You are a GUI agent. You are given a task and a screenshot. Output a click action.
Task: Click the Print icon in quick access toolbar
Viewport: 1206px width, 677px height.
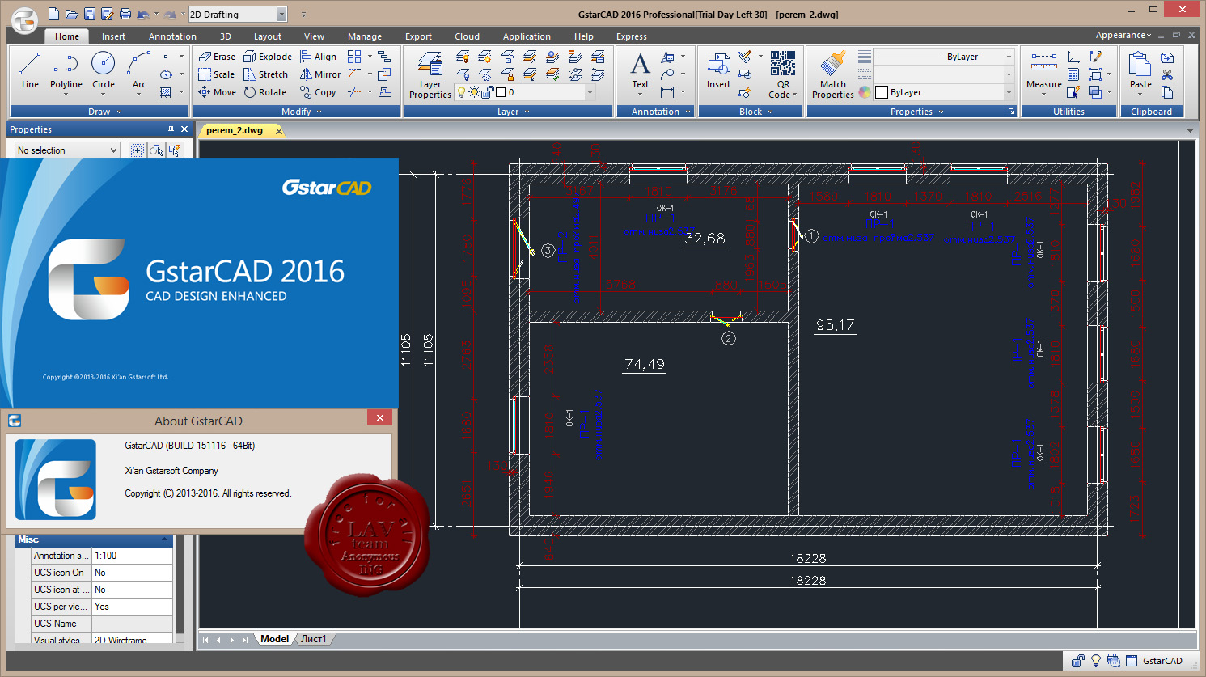point(125,14)
